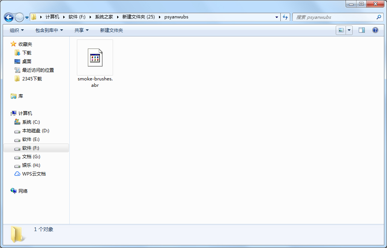This screenshot has width=387, height=248.
Task: Open WPS云文档 cloud icon item
Action: click(x=34, y=174)
